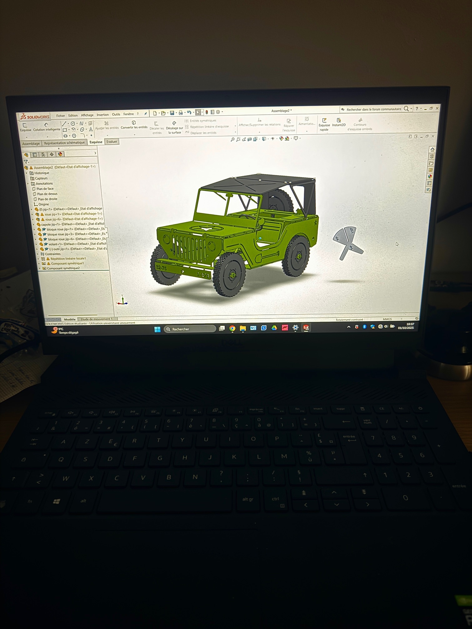Click the appearances color wheel in task pane

coord(430,177)
